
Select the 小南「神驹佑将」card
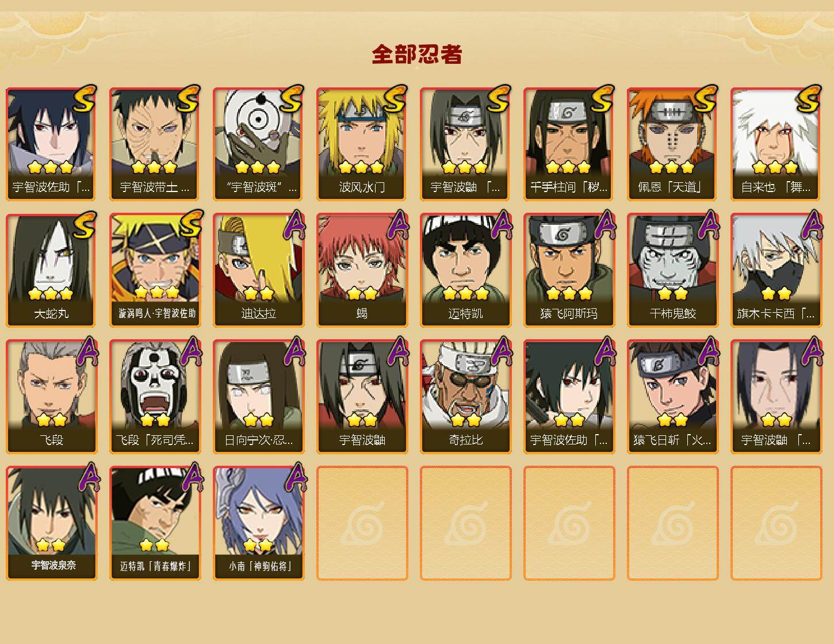point(258,523)
